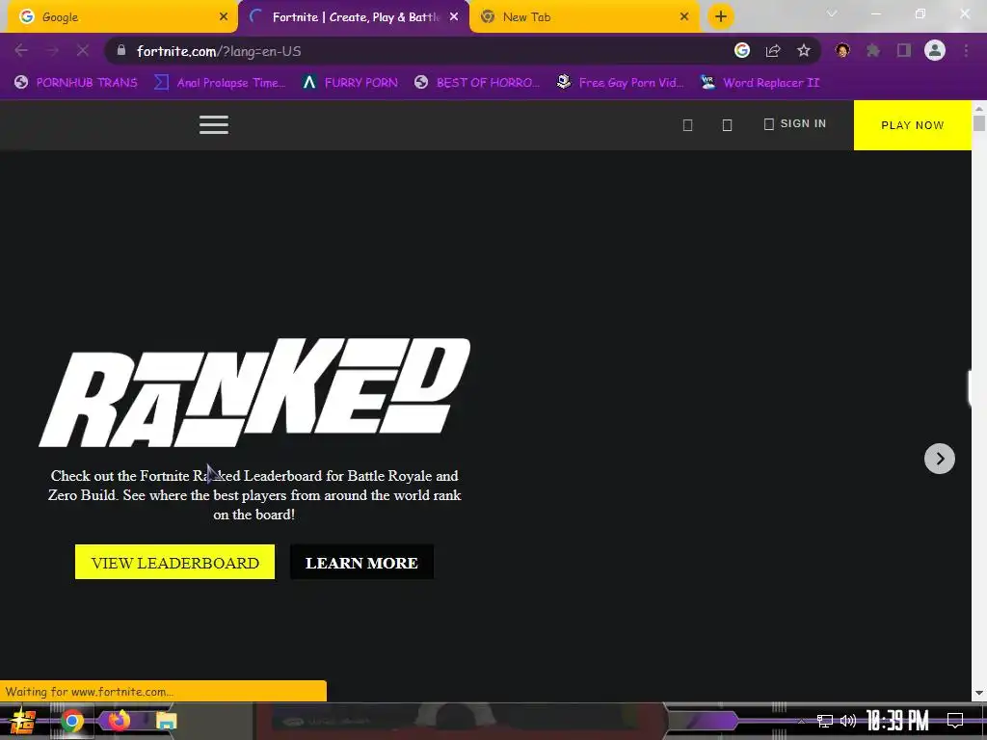This screenshot has height=740, width=987.
Task: Open the BEST OF HORRO... bookmark
Action: click(x=477, y=83)
